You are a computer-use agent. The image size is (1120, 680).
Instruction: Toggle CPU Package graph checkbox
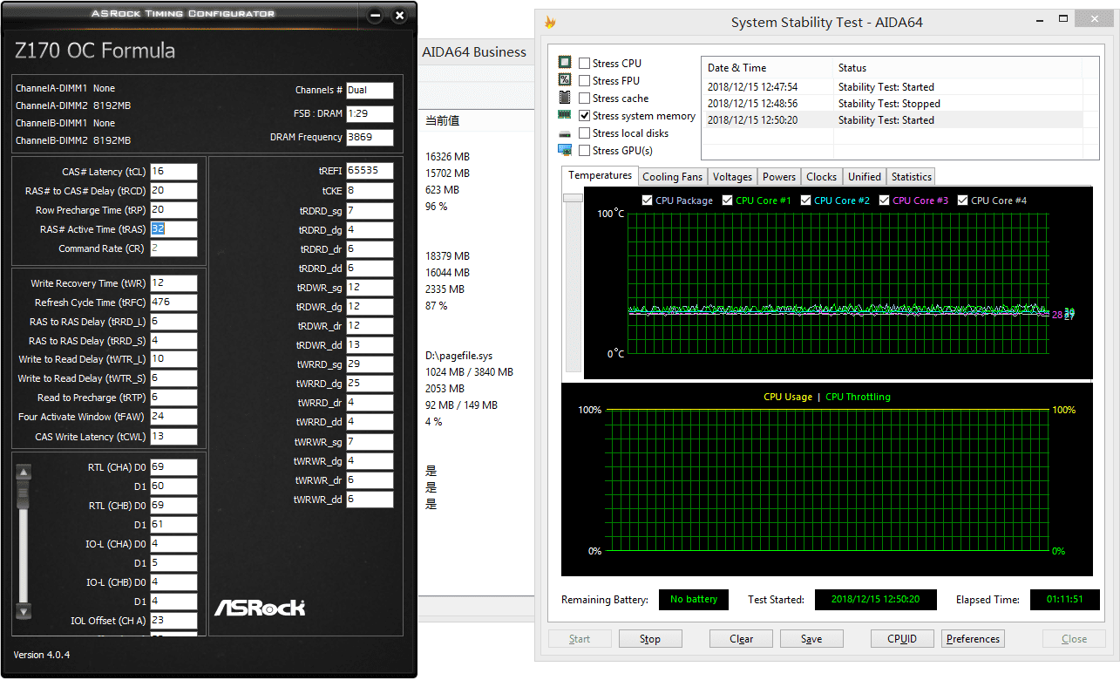click(647, 201)
